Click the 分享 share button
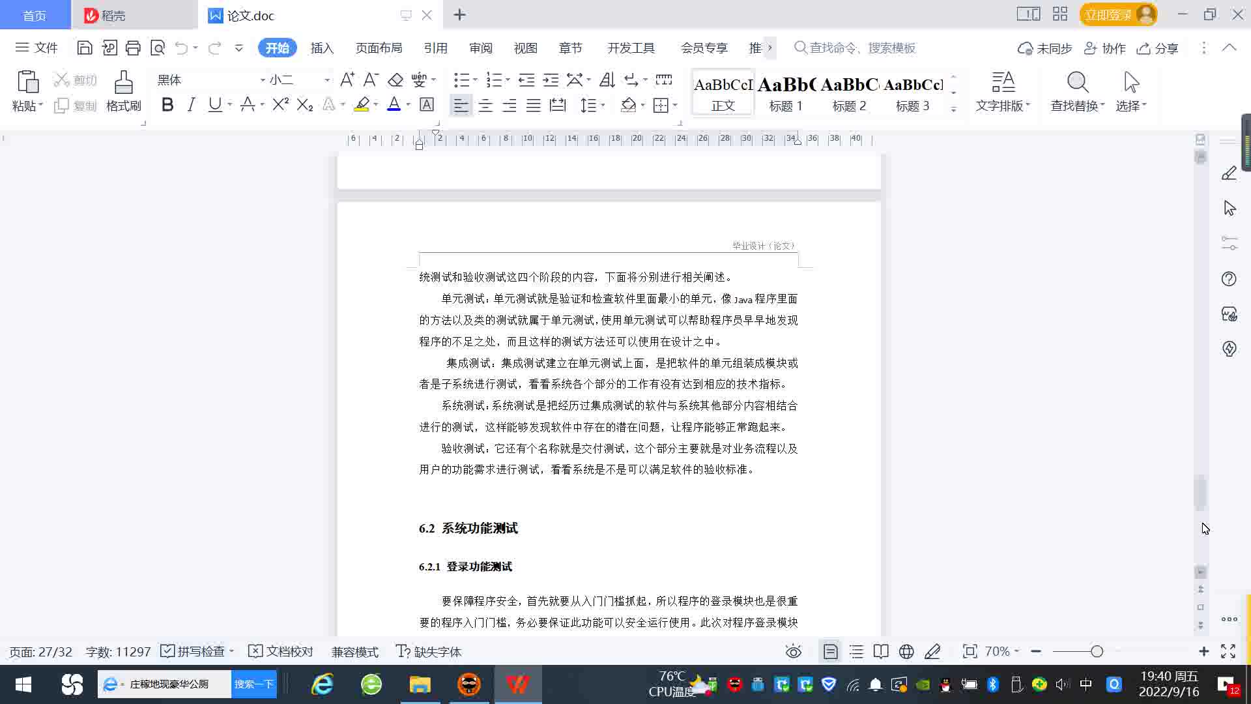The height and width of the screenshot is (704, 1251). click(x=1158, y=48)
